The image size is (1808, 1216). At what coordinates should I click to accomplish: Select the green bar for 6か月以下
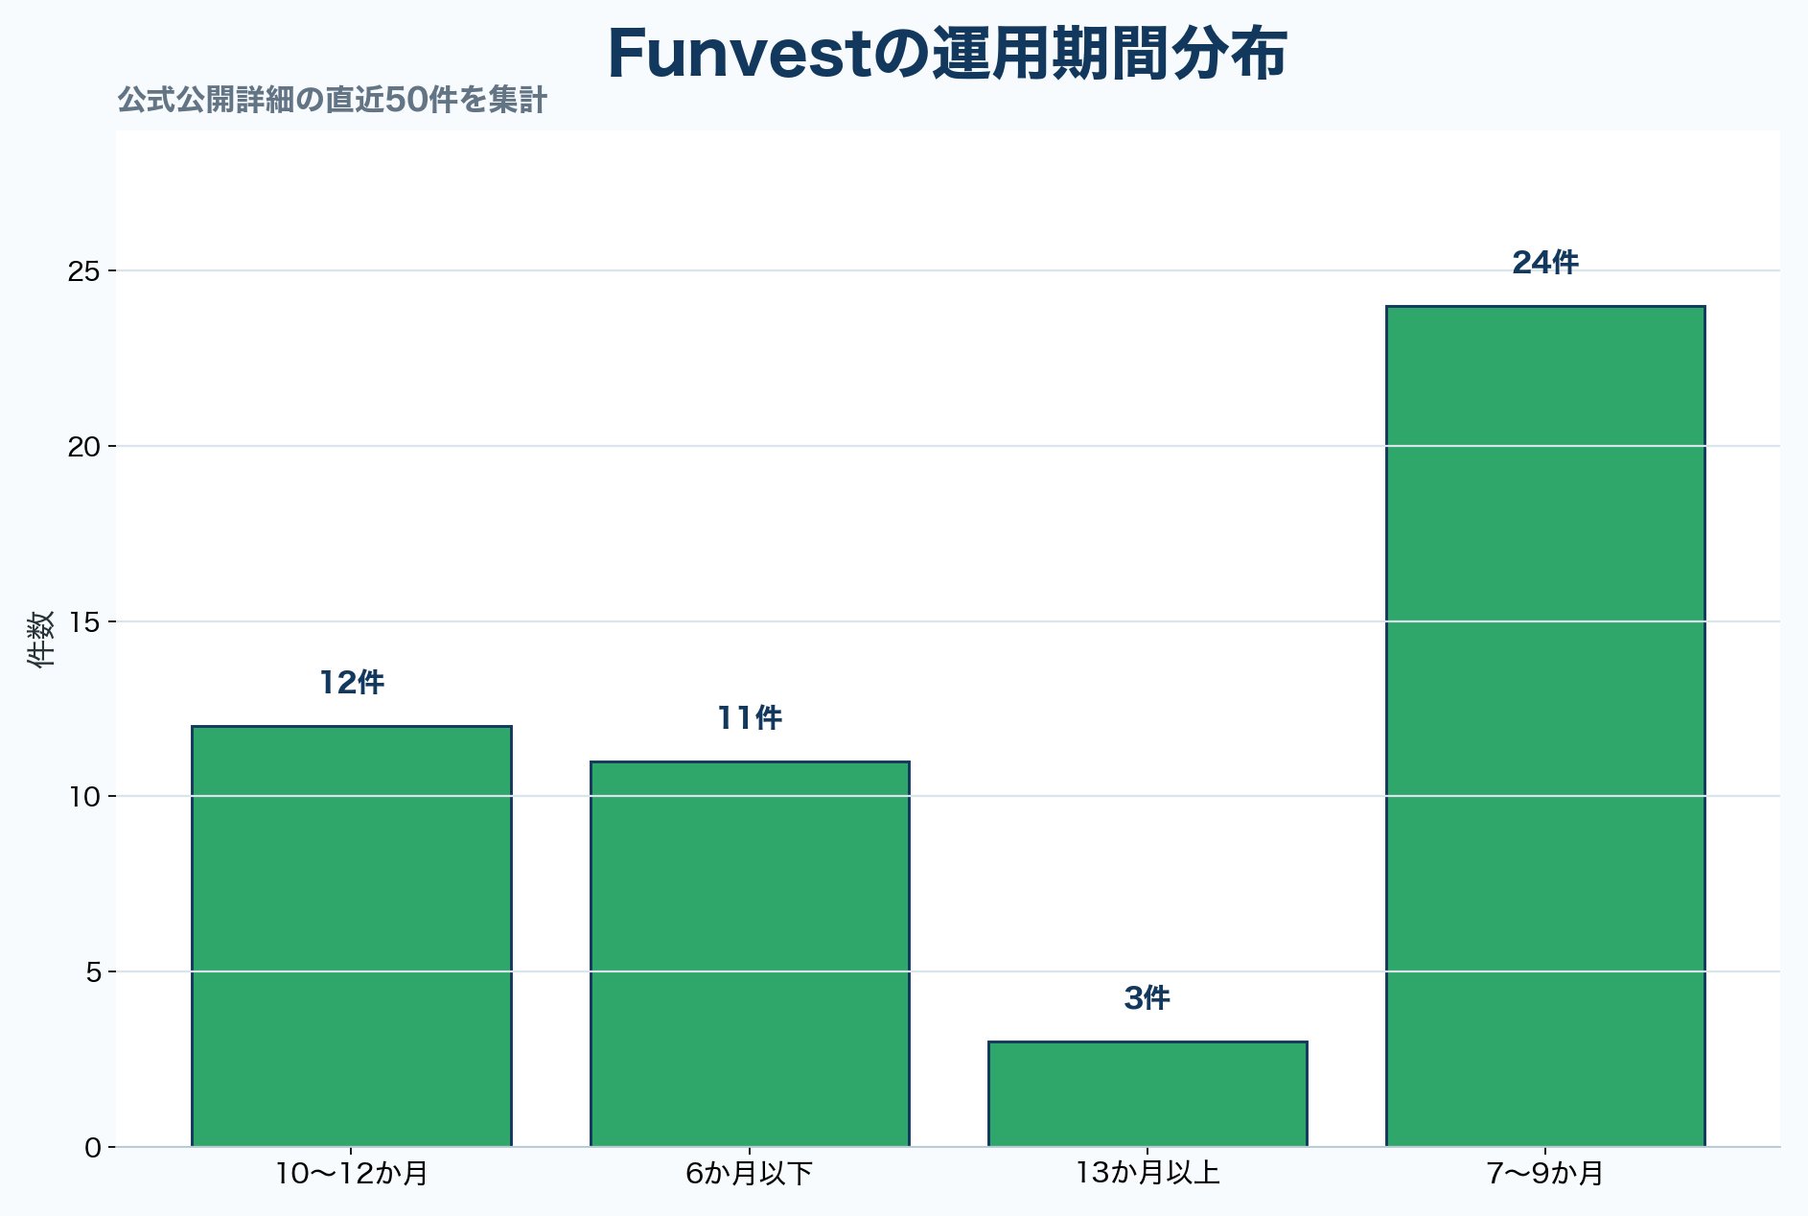coord(750,954)
